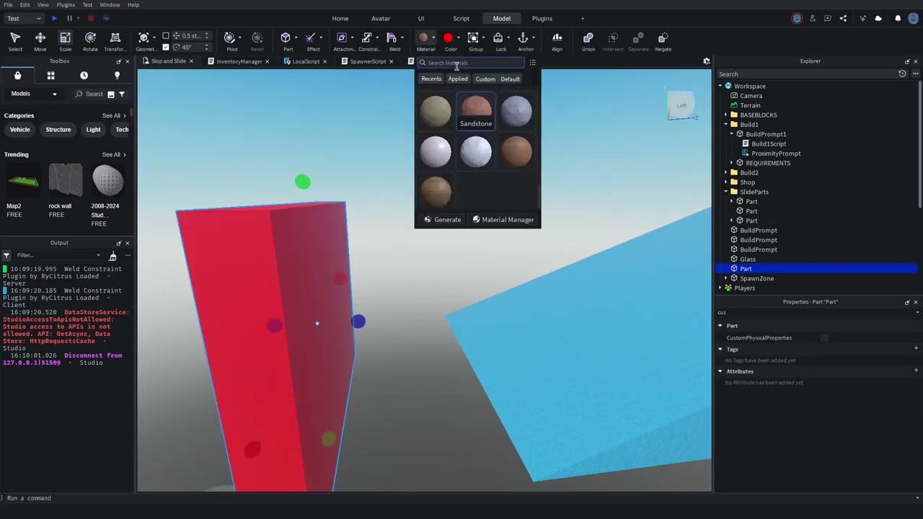
Task: Collapse the Workspace tree node
Action: point(720,86)
